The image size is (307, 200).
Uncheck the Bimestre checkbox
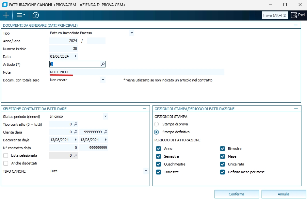[222, 149]
